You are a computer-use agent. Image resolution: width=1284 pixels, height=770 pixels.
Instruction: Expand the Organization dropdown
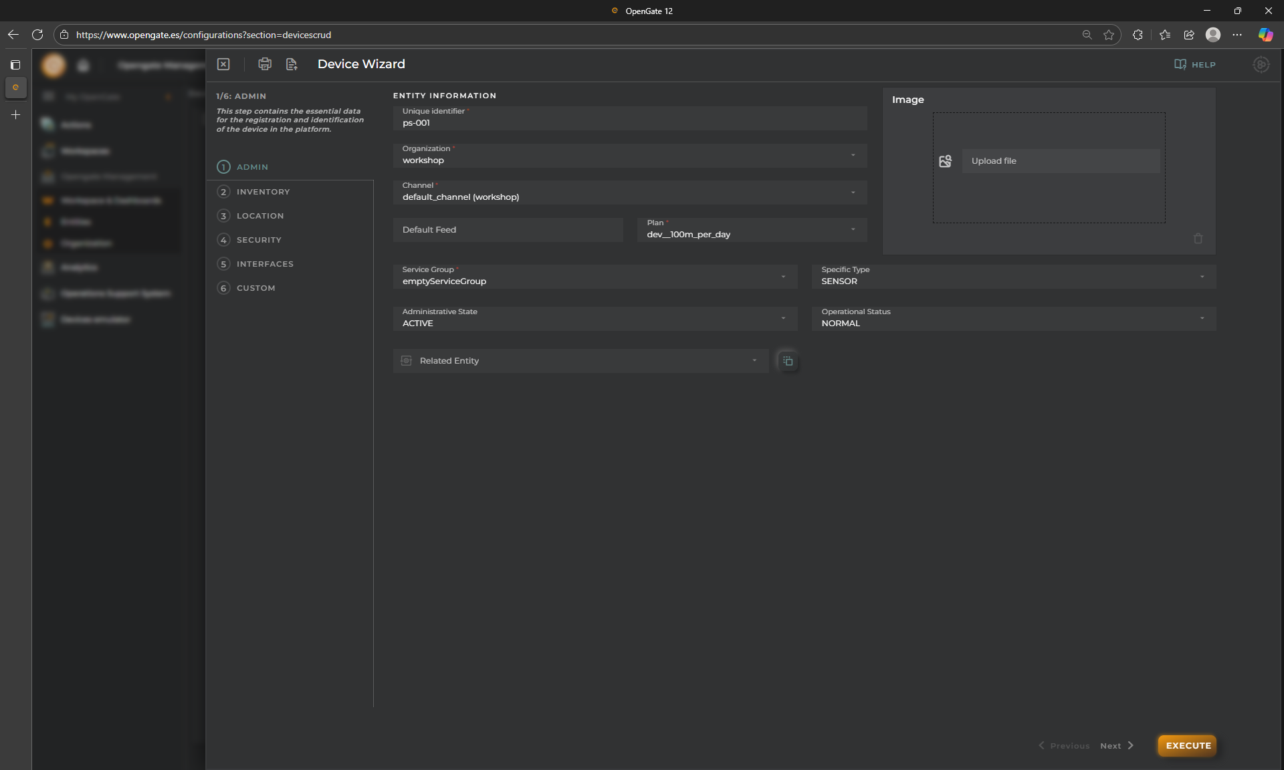tap(853, 155)
